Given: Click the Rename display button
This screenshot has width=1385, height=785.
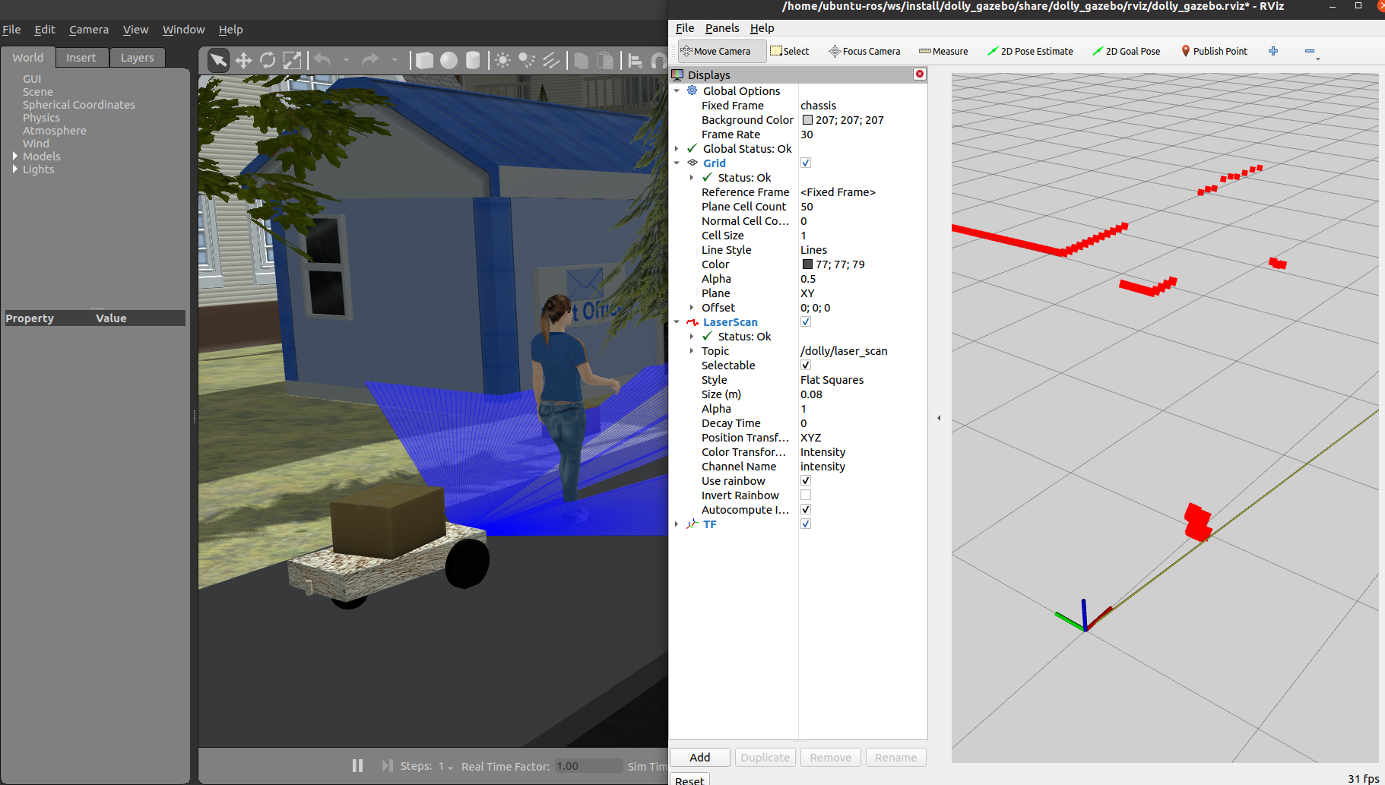Looking at the screenshot, I should tap(896, 757).
